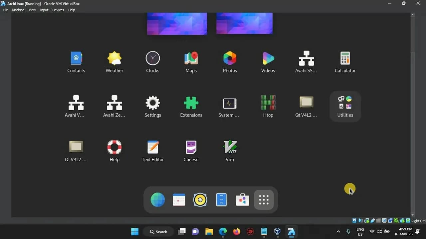Select the left workspace thumbnail
The width and height of the screenshot is (426, 239).
(177, 23)
